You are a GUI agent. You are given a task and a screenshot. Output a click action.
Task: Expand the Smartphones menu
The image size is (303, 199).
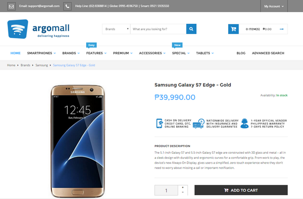(42, 53)
